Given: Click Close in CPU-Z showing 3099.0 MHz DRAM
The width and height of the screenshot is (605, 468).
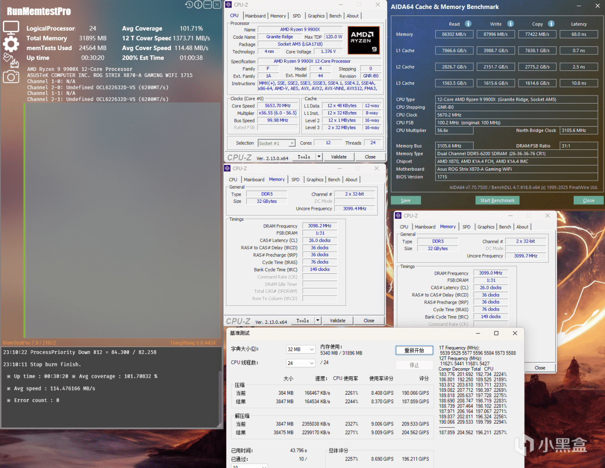Looking at the screenshot, I should coord(540,368).
